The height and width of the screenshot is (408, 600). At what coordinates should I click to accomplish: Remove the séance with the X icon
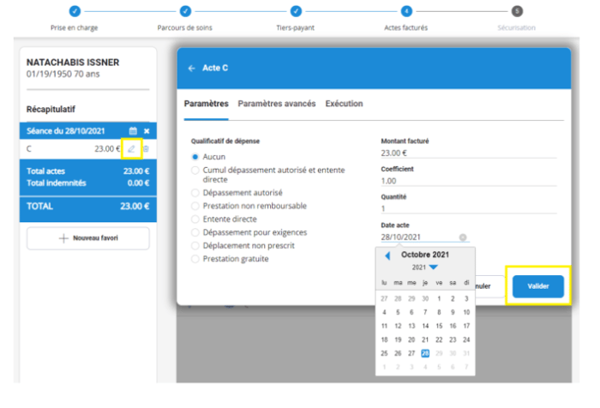[147, 130]
